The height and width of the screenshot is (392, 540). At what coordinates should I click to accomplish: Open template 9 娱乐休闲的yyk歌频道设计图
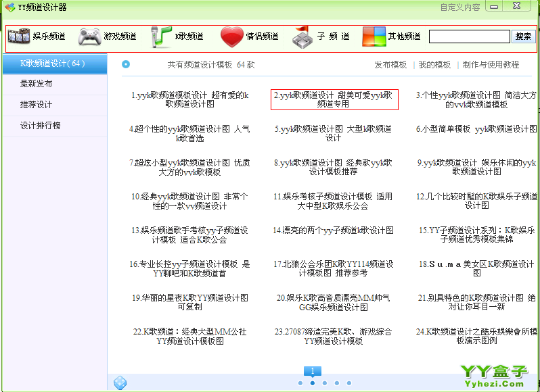tap(476, 167)
